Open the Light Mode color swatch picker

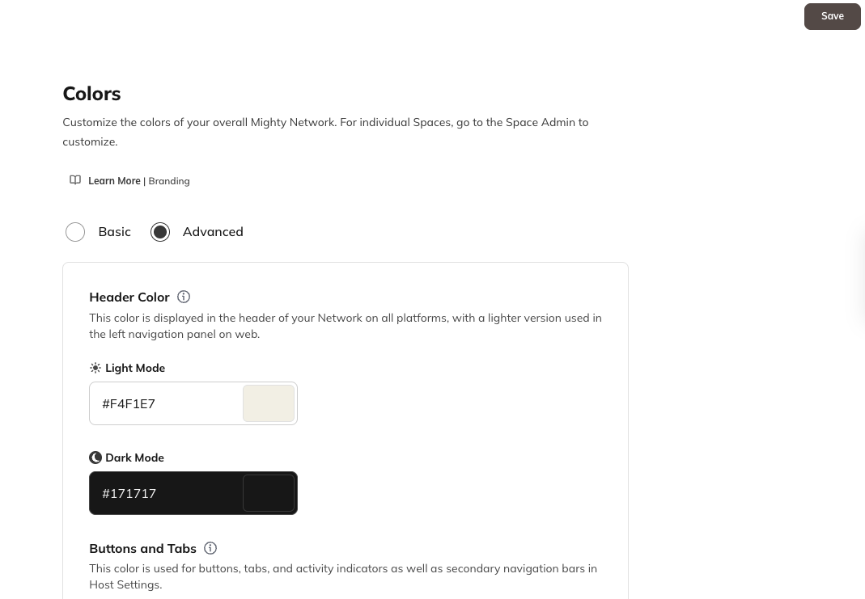tap(269, 403)
